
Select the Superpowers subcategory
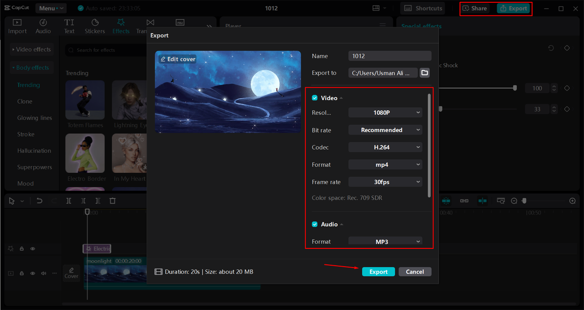(35, 167)
